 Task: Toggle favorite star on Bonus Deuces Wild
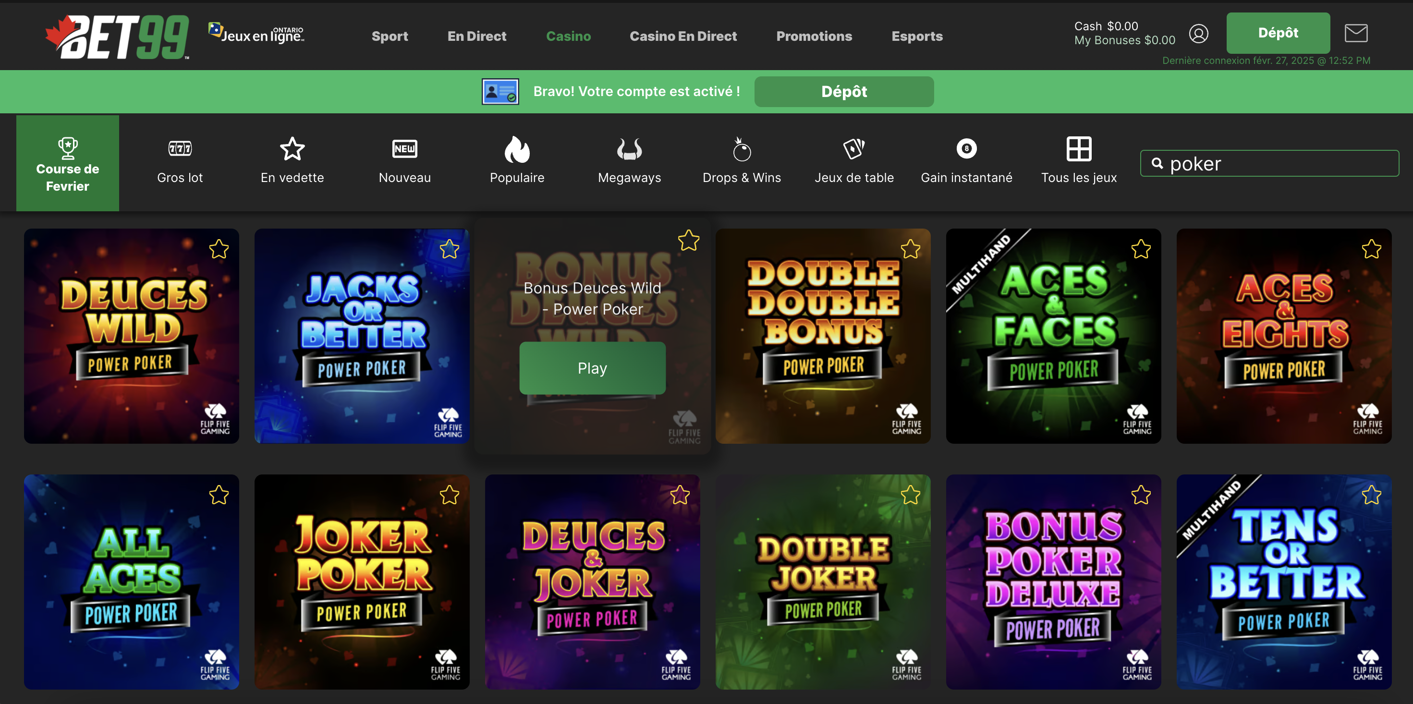point(688,241)
